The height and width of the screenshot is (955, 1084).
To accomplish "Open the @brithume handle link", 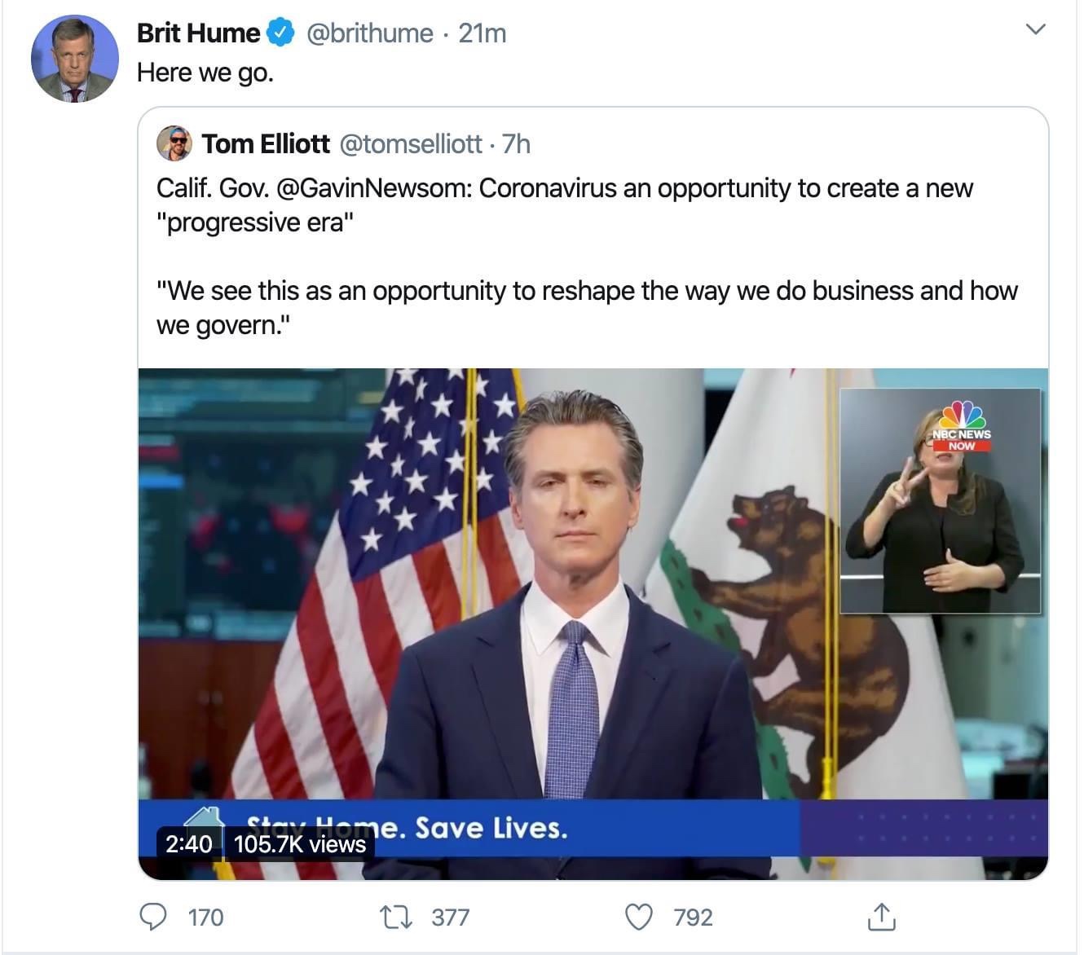I will 369,33.
